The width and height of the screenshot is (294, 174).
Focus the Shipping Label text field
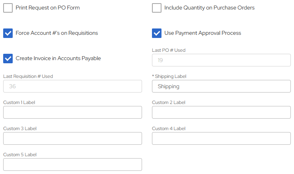tap(221, 86)
